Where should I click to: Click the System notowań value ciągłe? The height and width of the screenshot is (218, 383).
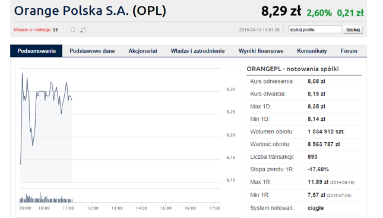pos(315,208)
